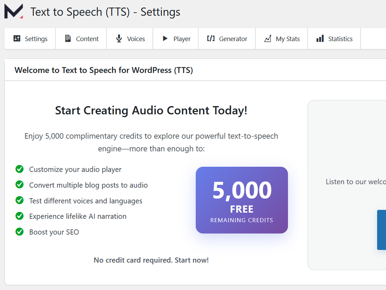Switch to the Content tab
Viewport: 386px width, 290px height.
(81, 39)
